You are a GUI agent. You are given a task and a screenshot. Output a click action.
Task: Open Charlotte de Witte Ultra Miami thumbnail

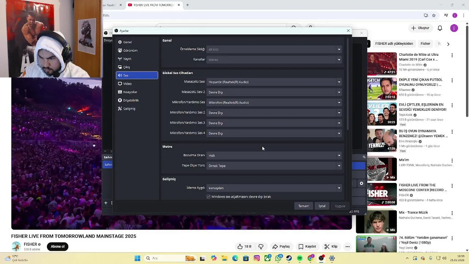coord(382,63)
